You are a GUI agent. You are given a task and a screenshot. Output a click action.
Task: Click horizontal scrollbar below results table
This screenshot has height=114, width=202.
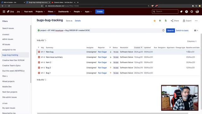coord(113,113)
